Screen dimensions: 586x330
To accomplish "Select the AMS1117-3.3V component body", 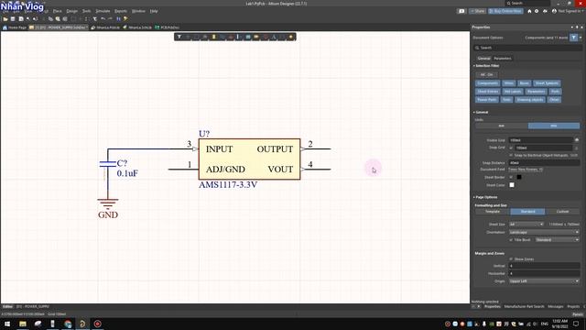I will point(249,159).
